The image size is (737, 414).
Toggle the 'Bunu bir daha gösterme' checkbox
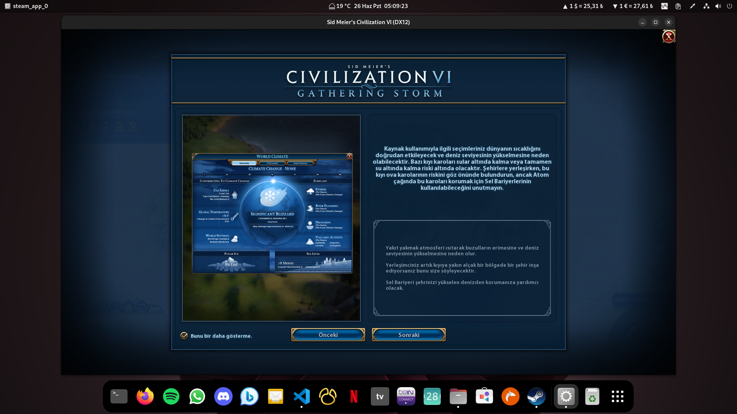pyautogui.click(x=184, y=336)
